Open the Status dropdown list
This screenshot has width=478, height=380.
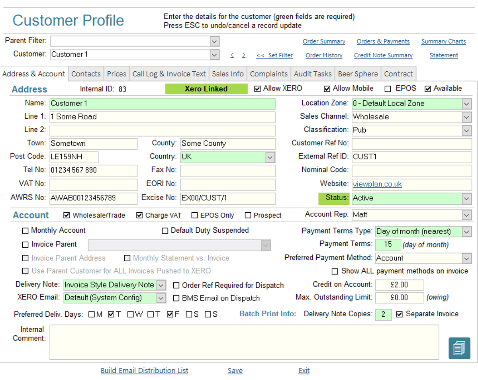pos(466,198)
